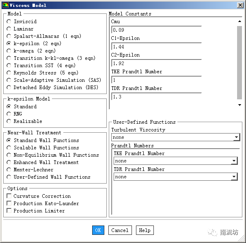Image resolution: width=246 pixels, height=243 pixels.
Task: Select Standard Wall Functions
Action: point(9,140)
